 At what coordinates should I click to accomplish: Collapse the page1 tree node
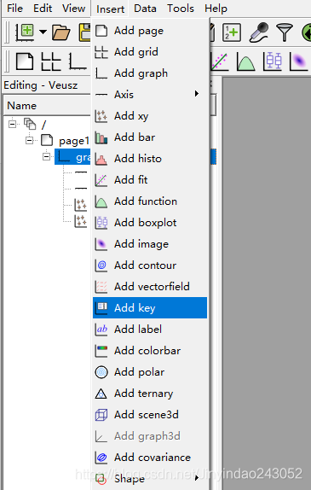(29, 140)
